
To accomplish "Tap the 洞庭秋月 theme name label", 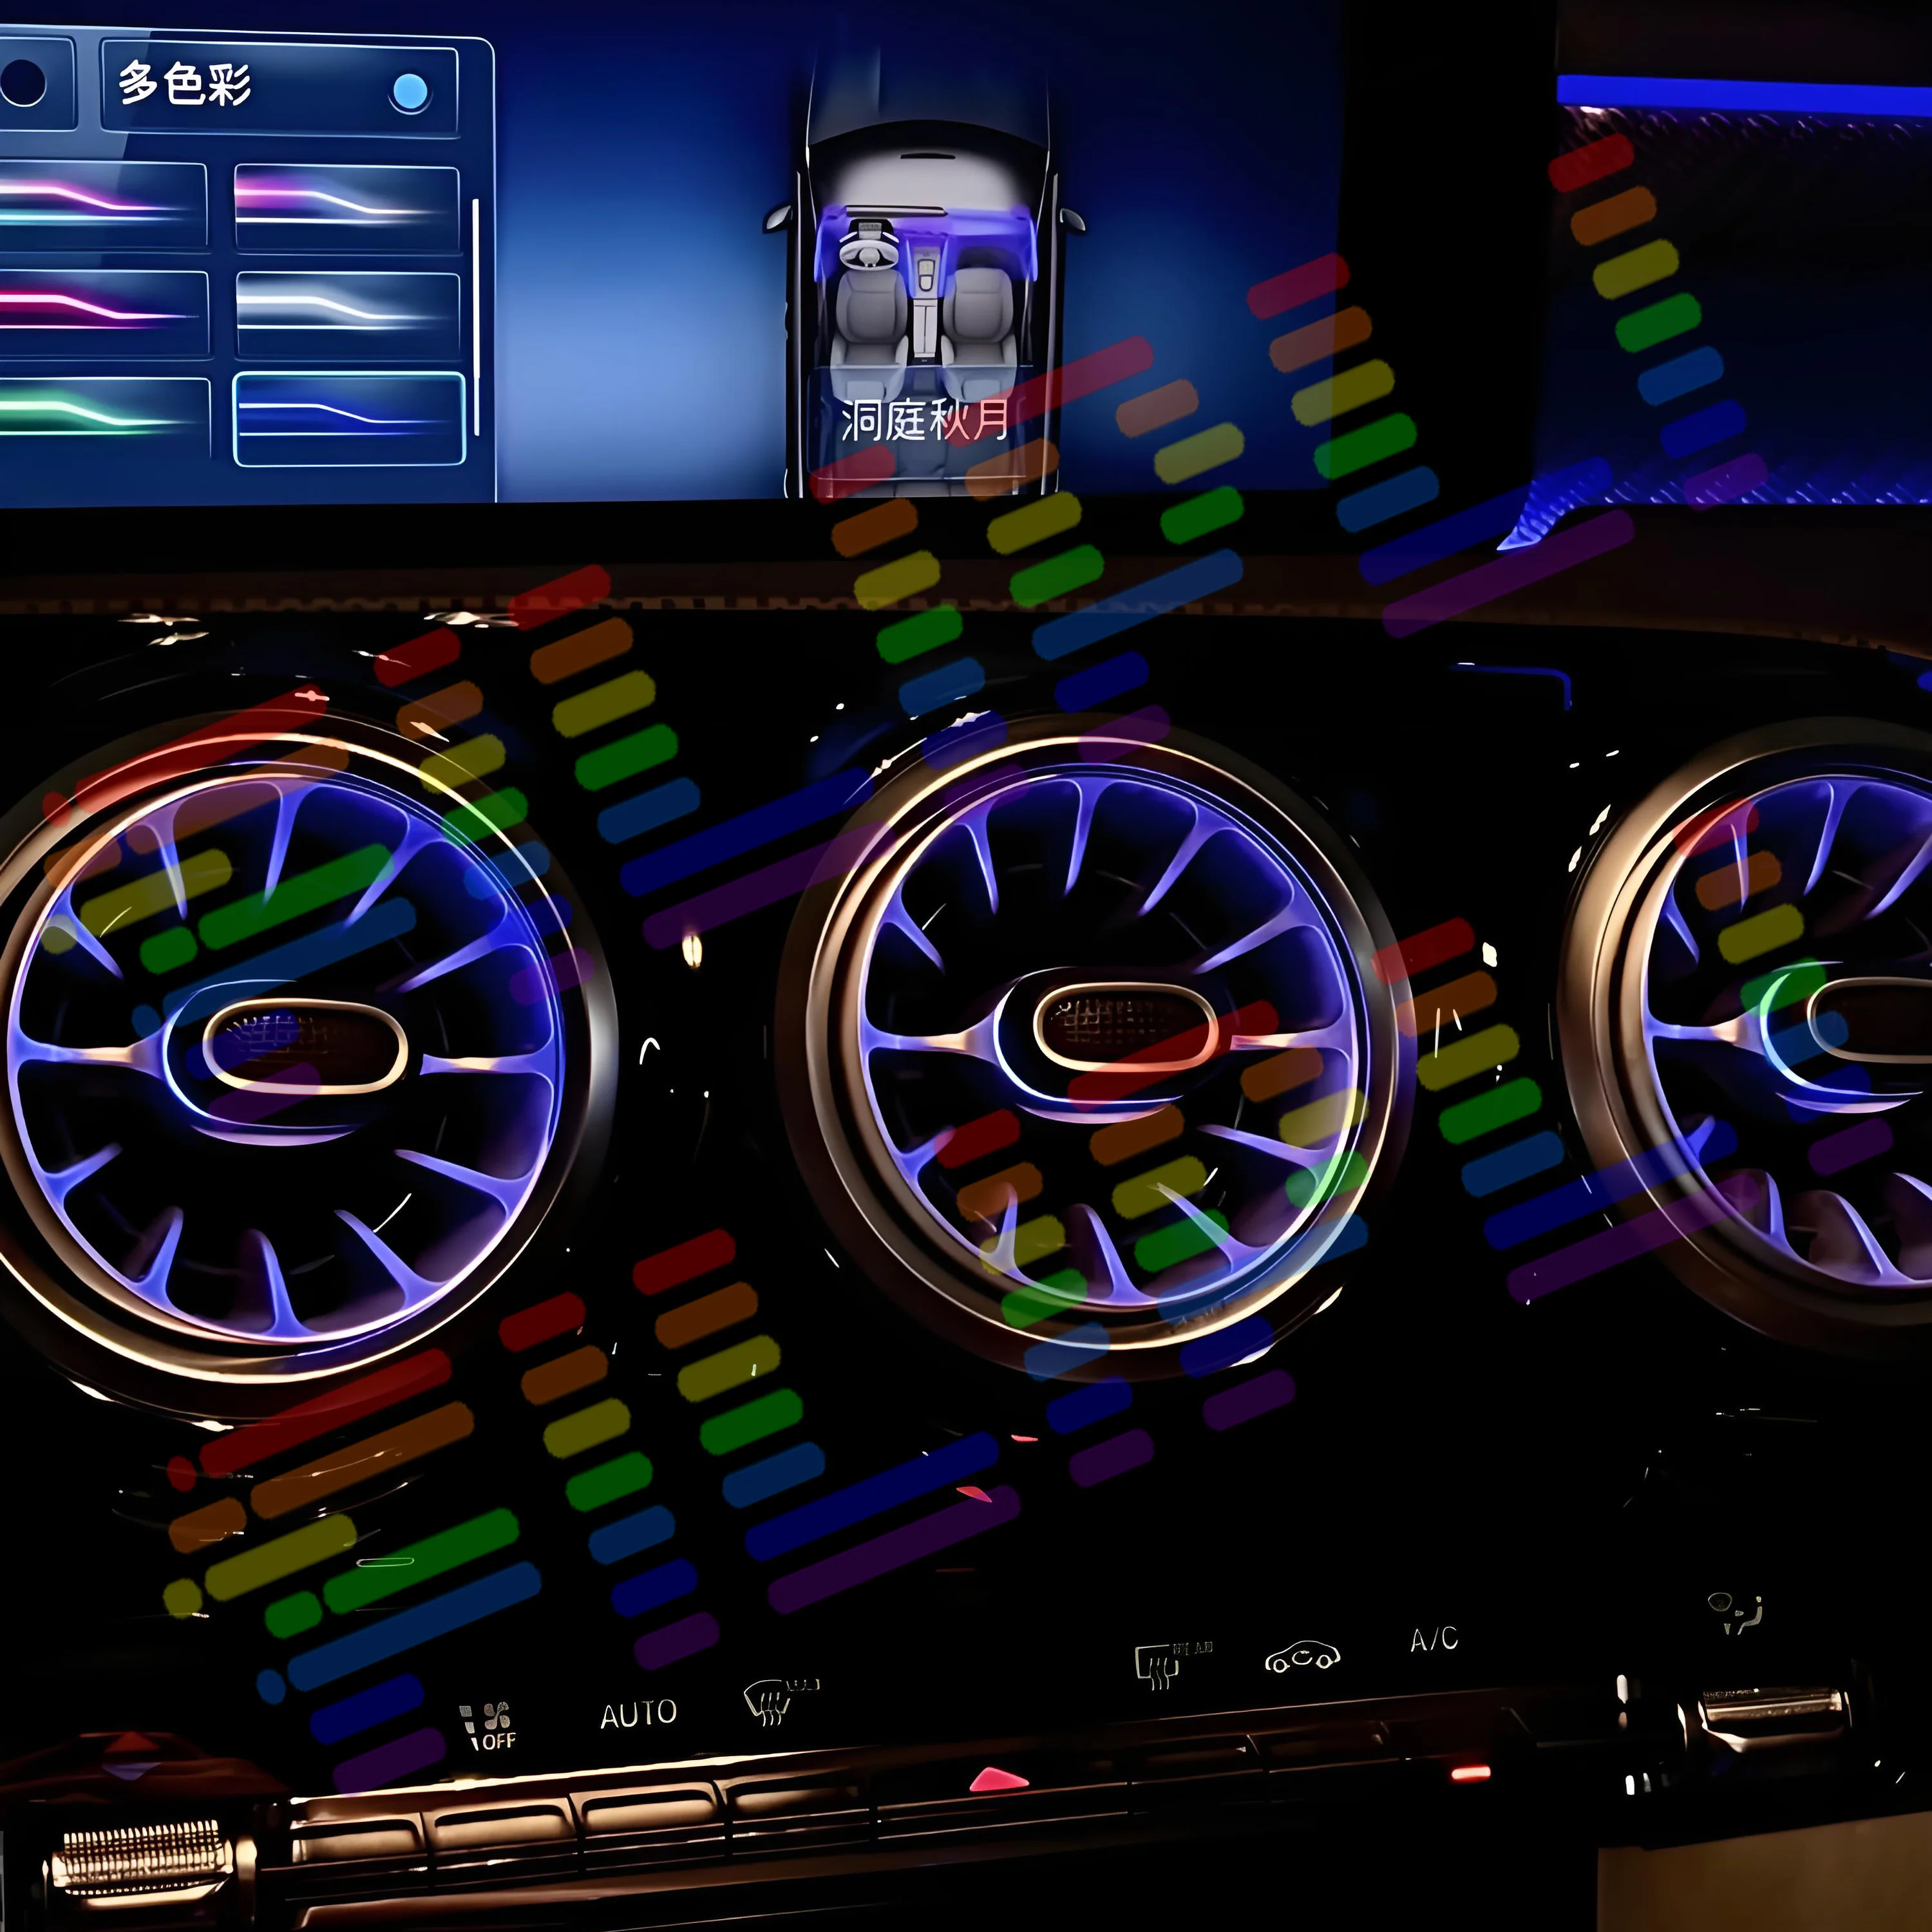I will pos(924,419).
